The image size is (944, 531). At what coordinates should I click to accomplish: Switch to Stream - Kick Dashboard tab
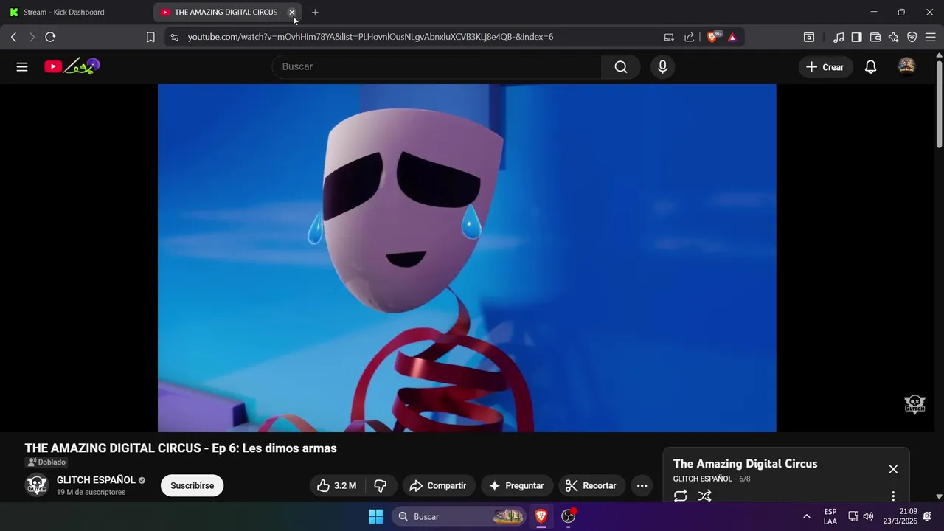[x=76, y=12]
